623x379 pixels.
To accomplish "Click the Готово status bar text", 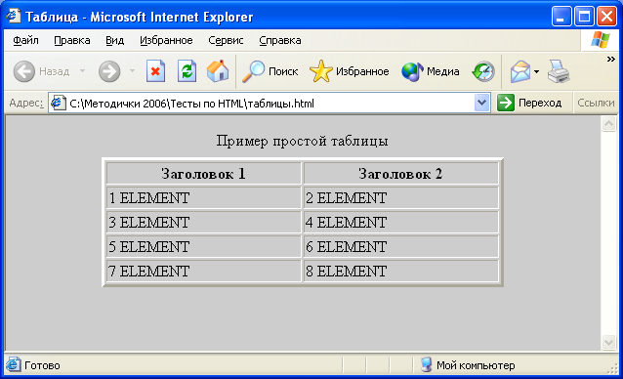I will click(x=42, y=365).
